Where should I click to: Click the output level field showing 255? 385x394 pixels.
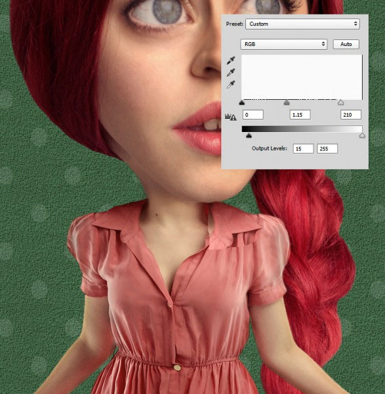(327, 149)
